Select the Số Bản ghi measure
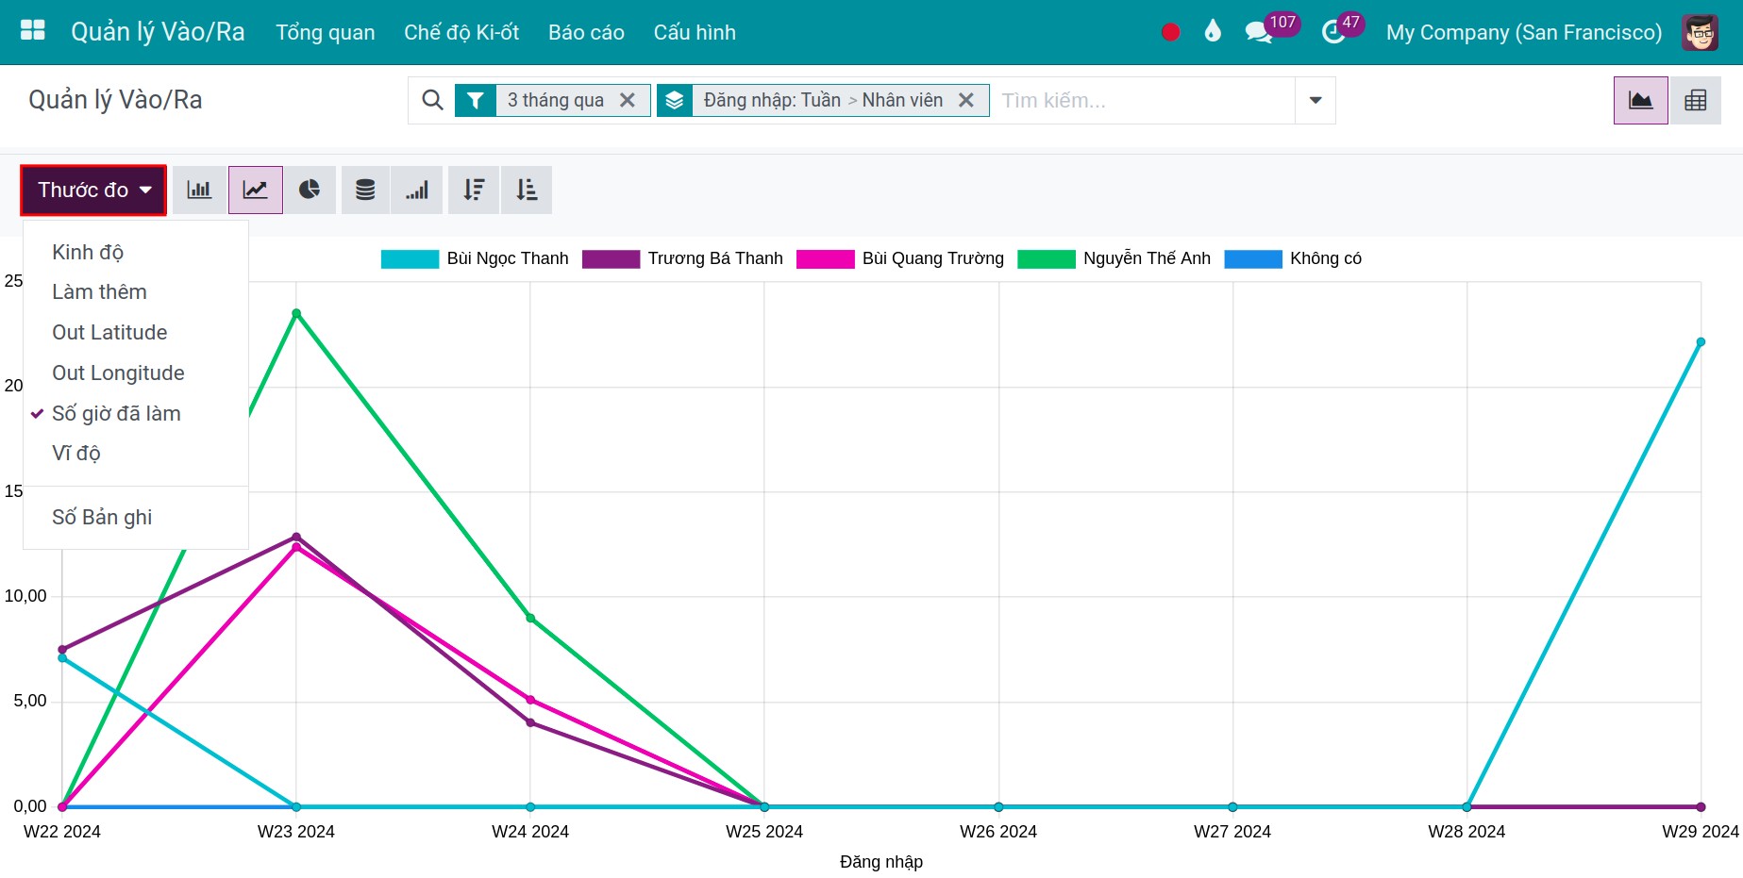Screen dimensions: 1743x878 pyautogui.click(x=136, y=517)
